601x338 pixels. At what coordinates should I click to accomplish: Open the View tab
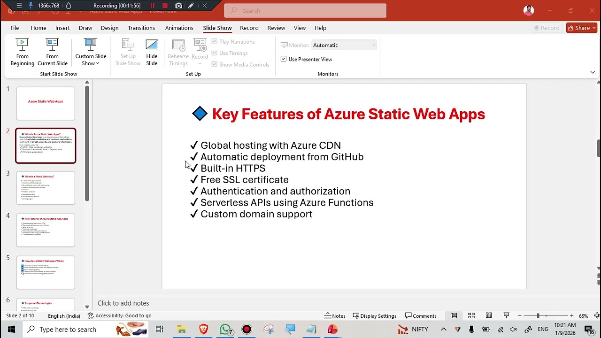click(x=300, y=28)
